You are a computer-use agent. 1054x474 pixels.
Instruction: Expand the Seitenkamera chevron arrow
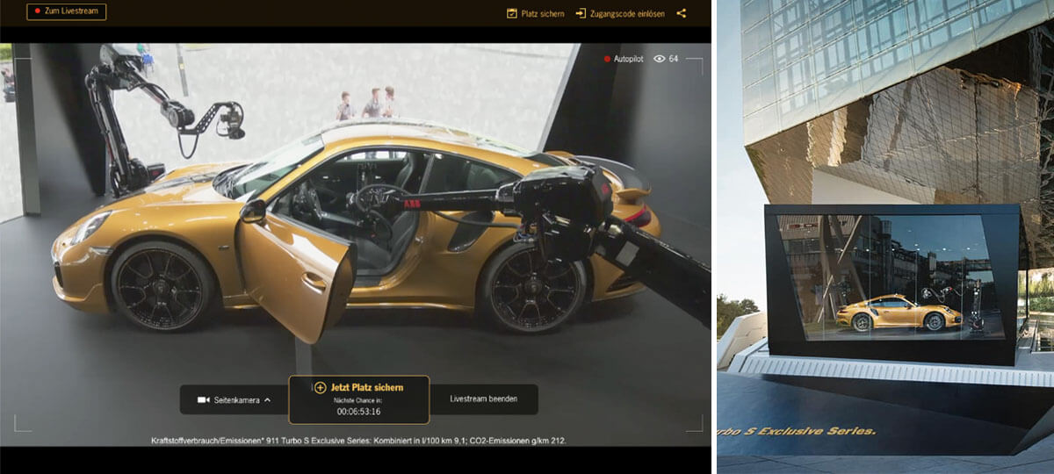point(266,399)
